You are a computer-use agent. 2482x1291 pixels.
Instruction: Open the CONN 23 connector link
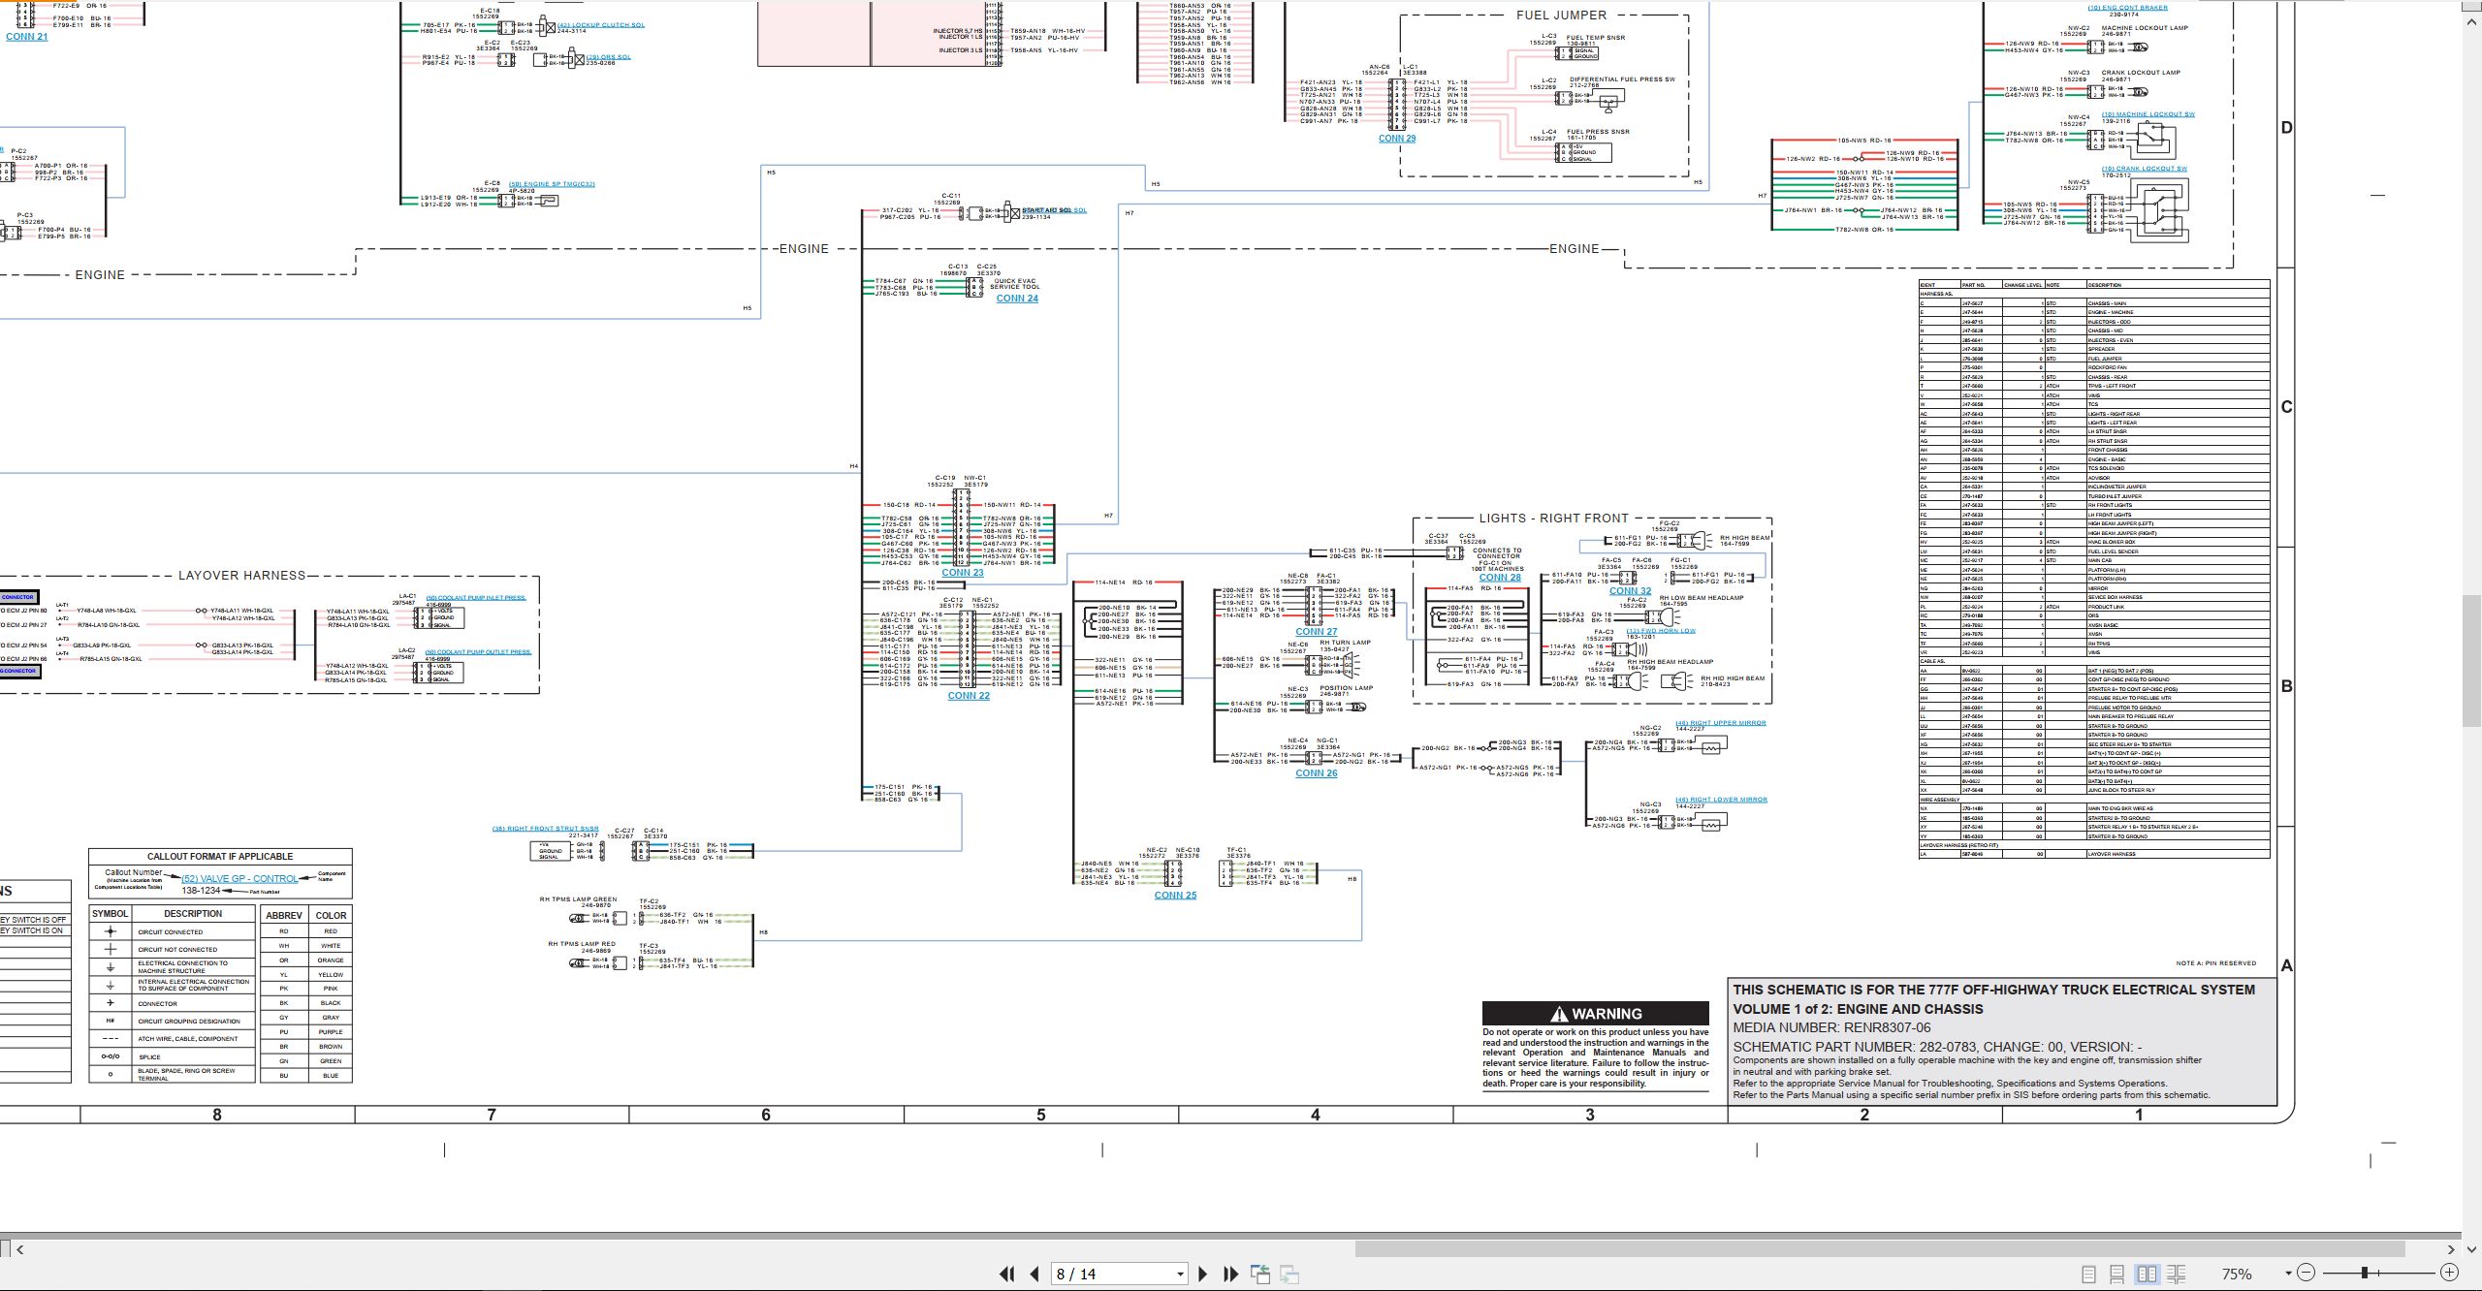[963, 573]
